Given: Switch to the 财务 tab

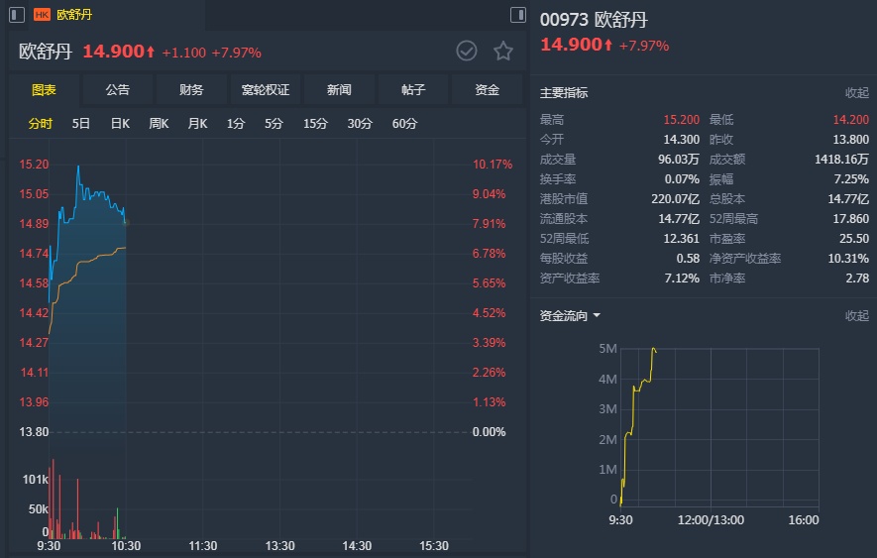Looking at the screenshot, I should coord(191,90).
